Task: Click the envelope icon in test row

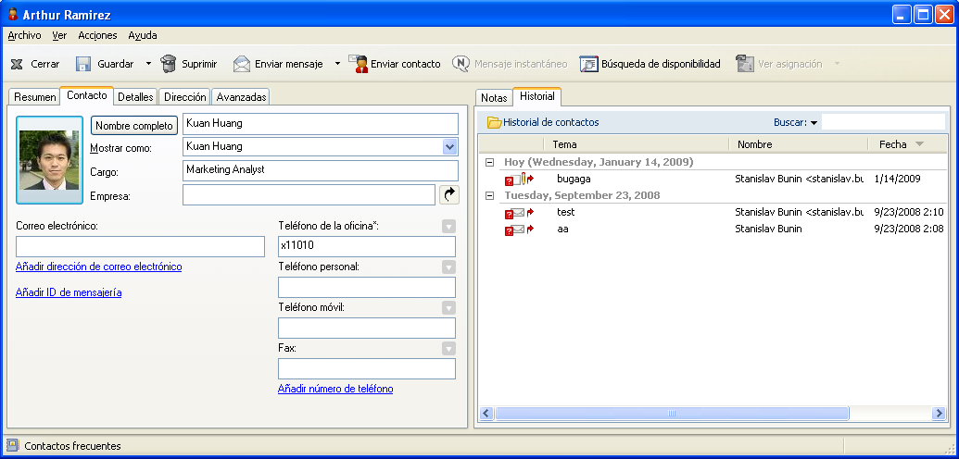Action: pos(518,213)
